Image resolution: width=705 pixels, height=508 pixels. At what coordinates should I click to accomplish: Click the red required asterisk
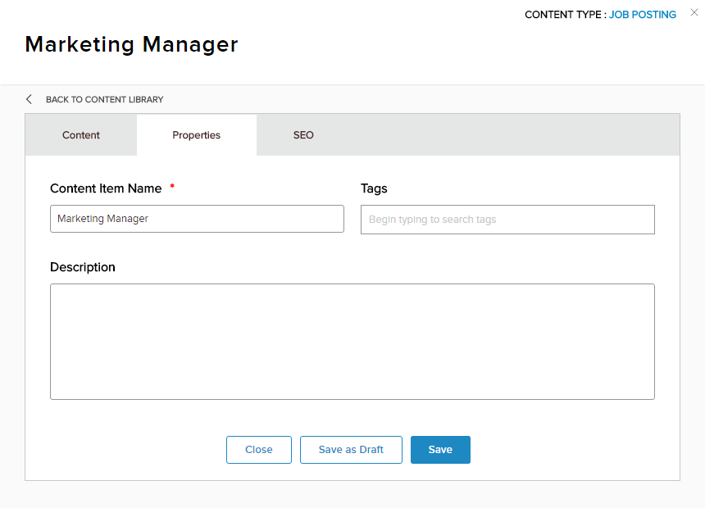(x=172, y=188)
